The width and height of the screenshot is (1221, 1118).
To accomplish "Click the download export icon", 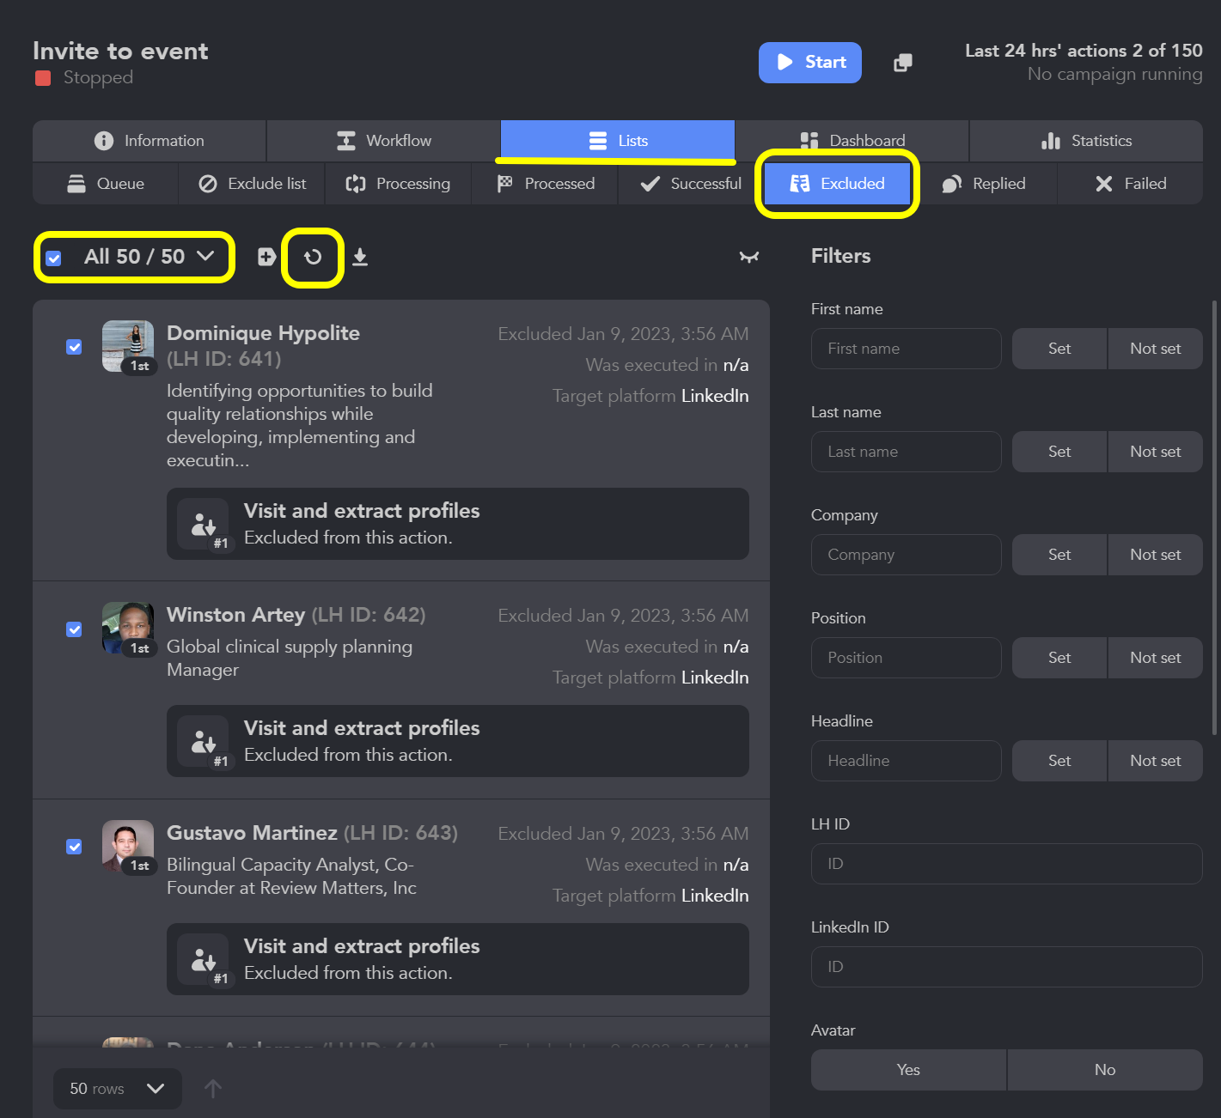I will (x=360, y=257).
